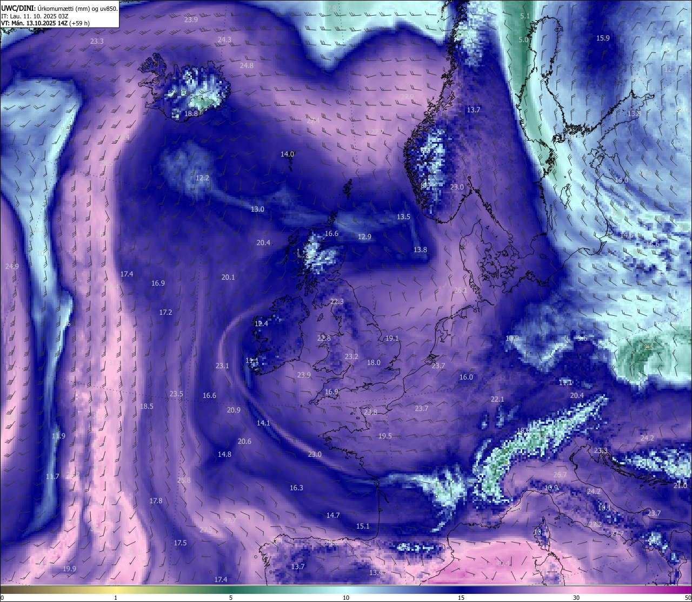Click the 17.2 map value
The width and height of the screenshot is (692, 602).
165,312
